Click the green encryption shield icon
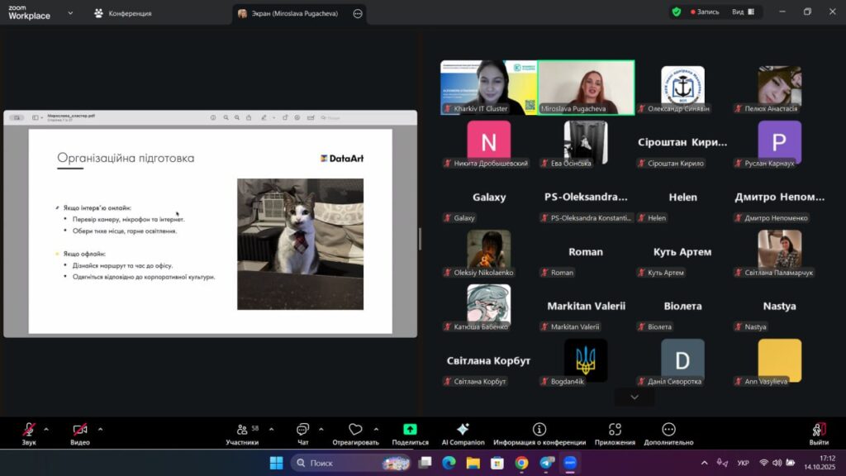The image size is (846, 476). point(677,12)
